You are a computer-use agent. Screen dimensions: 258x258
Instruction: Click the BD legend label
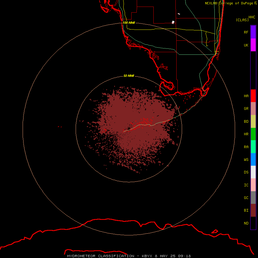[246, 122]
